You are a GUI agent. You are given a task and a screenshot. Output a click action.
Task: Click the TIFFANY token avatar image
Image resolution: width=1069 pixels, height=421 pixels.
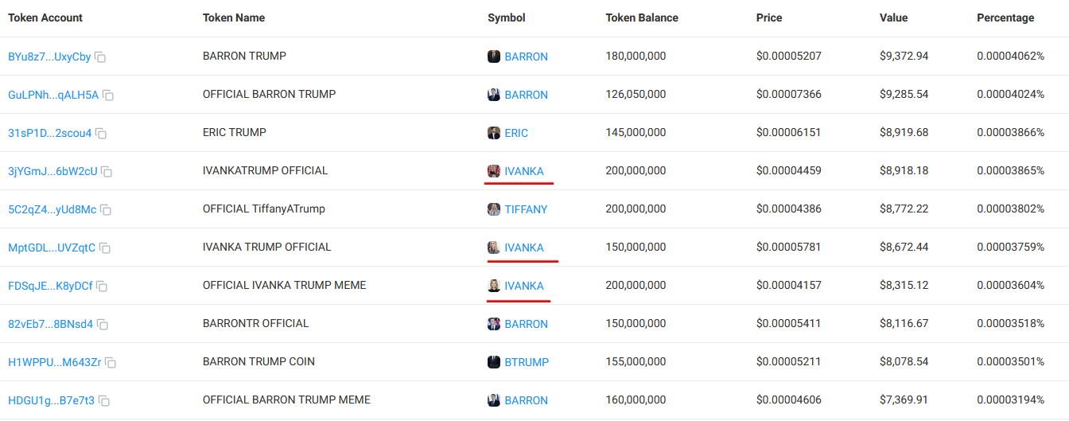pyautogui.click(x=494, y=209)
